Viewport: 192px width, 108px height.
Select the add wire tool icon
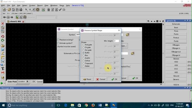[3, 53]
